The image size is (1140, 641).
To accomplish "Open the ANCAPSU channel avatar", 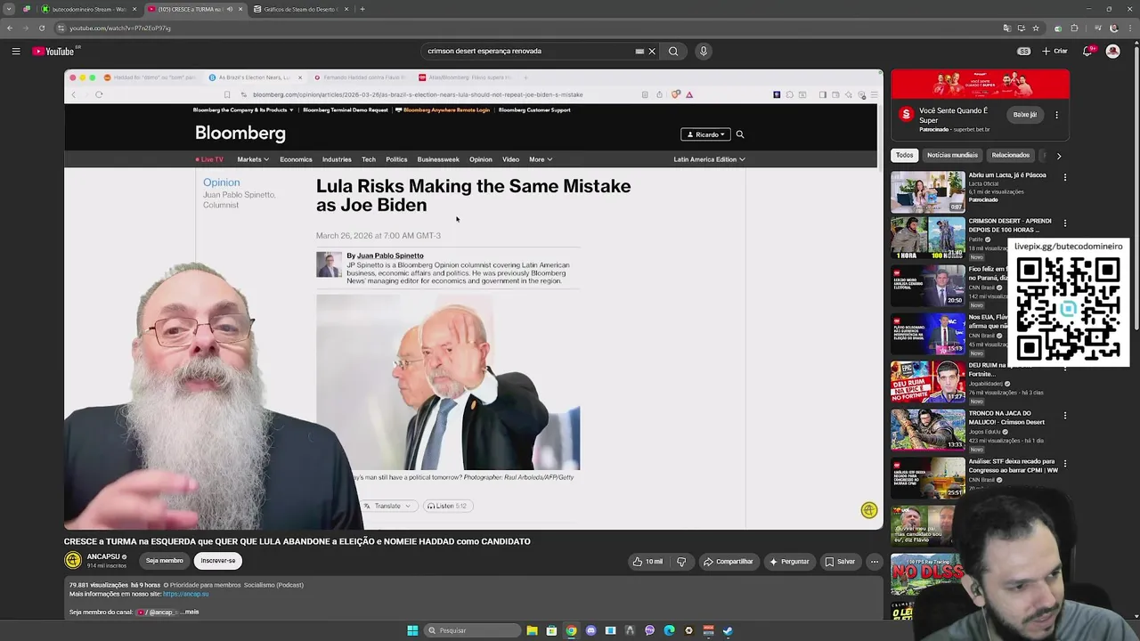I will click(x=73, y=560).
